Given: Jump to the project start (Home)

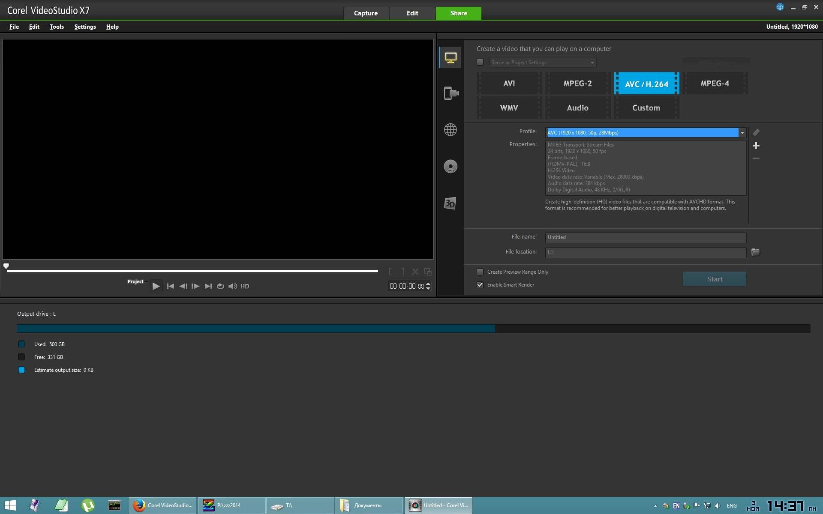Looking at the screenshot, I should tap(170, 286).
